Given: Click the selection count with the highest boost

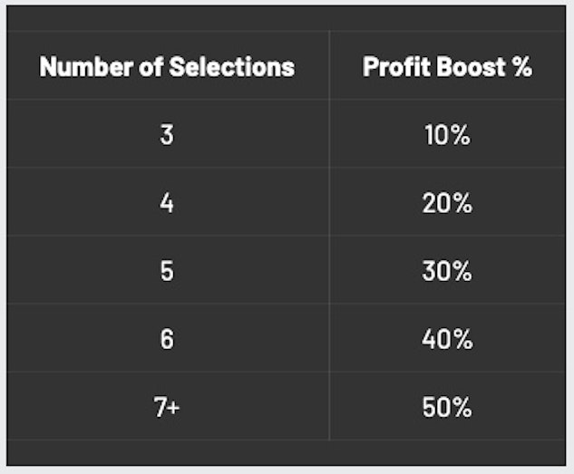Looking at the screenshot, I should pyautogui.click(x=167, y=408).
